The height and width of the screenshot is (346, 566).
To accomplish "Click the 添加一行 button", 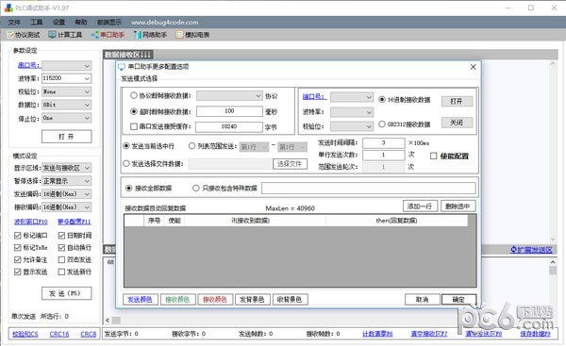I will tap(420, 206).
